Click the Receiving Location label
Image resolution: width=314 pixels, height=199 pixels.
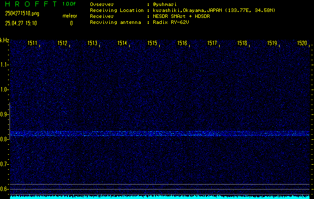pyautogui.click(x=117, y=10)
